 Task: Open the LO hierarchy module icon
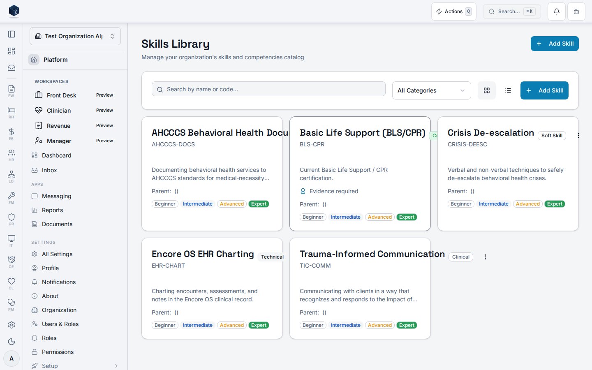[12, 176]
